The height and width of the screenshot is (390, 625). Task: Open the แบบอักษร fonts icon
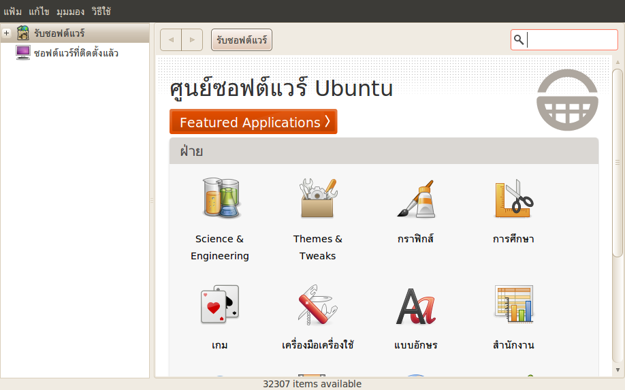416,306
